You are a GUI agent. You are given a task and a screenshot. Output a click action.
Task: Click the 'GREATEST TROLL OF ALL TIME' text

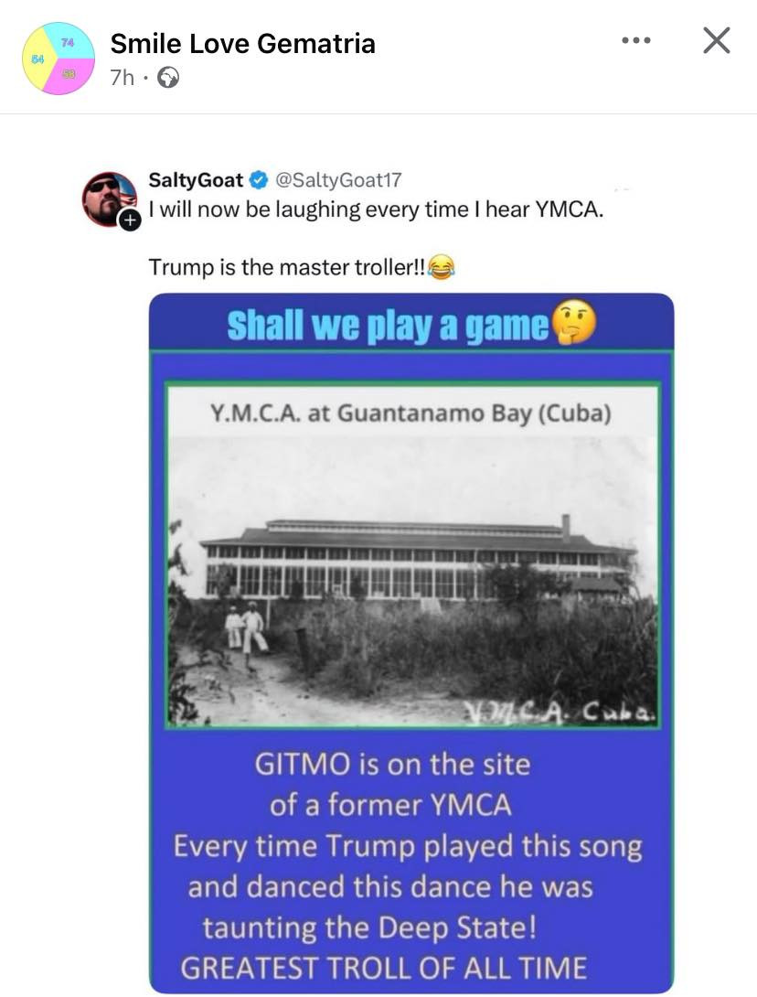[x=383, y=968]
